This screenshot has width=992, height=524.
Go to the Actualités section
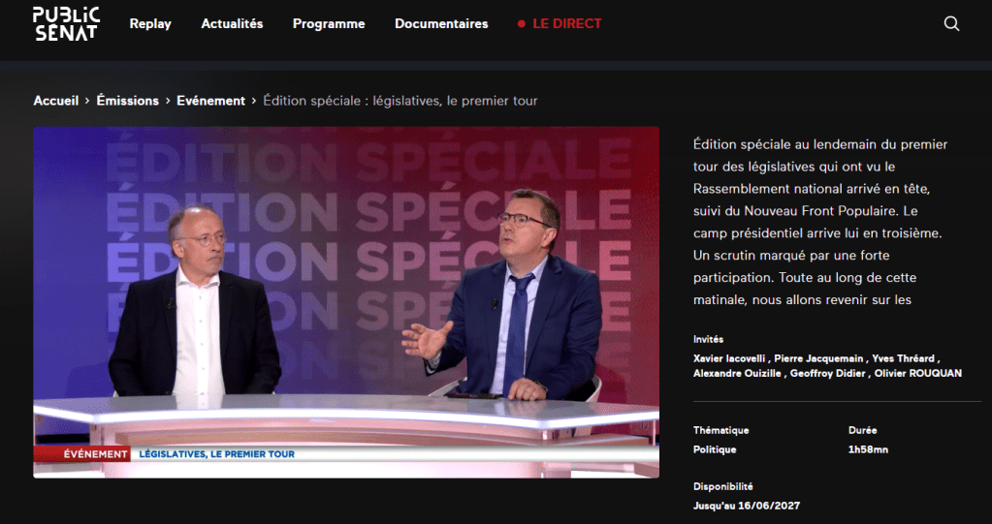[x=232, y=23]
